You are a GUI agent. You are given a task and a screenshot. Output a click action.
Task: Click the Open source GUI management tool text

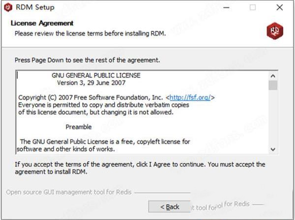coord(69,192)
